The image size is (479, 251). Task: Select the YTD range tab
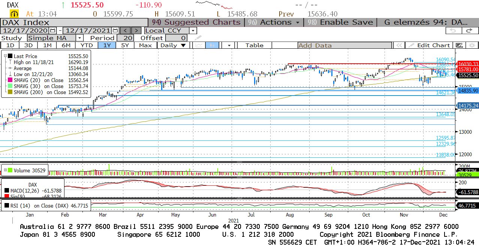[87, 45]
